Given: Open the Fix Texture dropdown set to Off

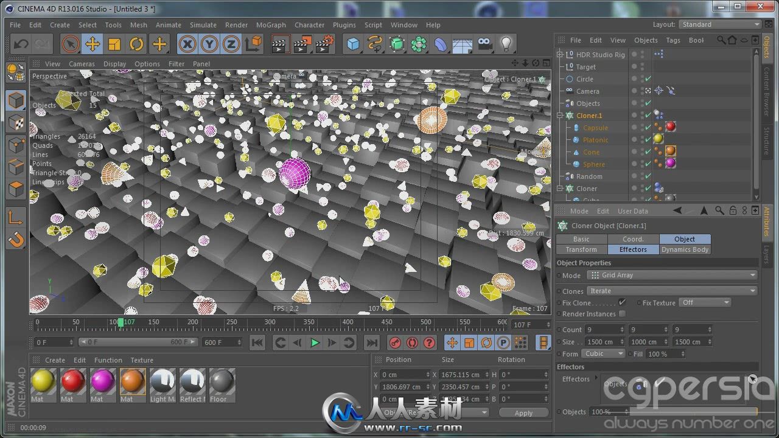Looking at the screenshot, I should click(705, 302).
